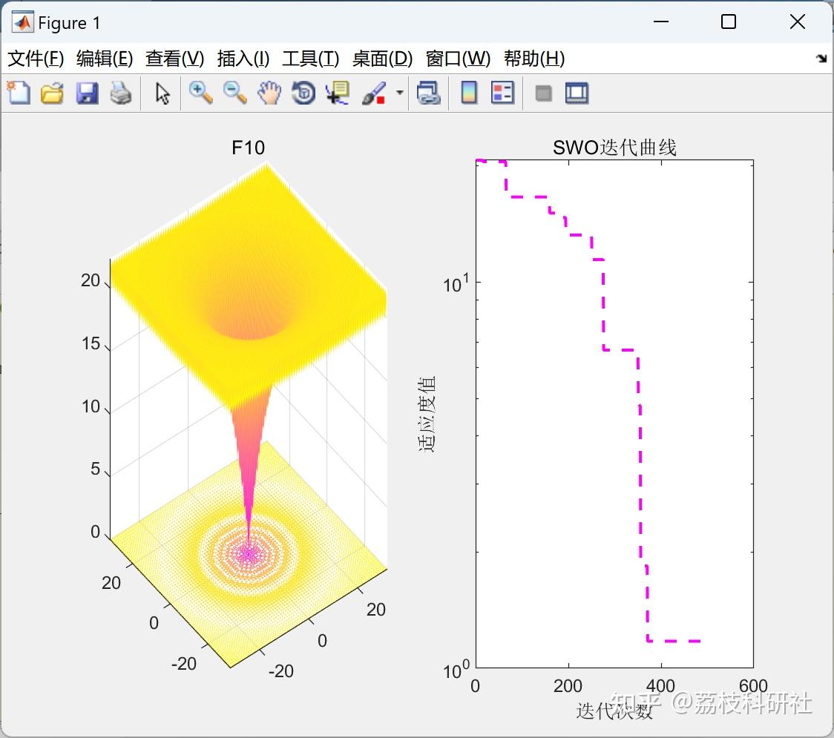The width and height of the screenshot is (834, 738).
Task: Print the figure using the printer icon
Action: (x=121, y=93)
